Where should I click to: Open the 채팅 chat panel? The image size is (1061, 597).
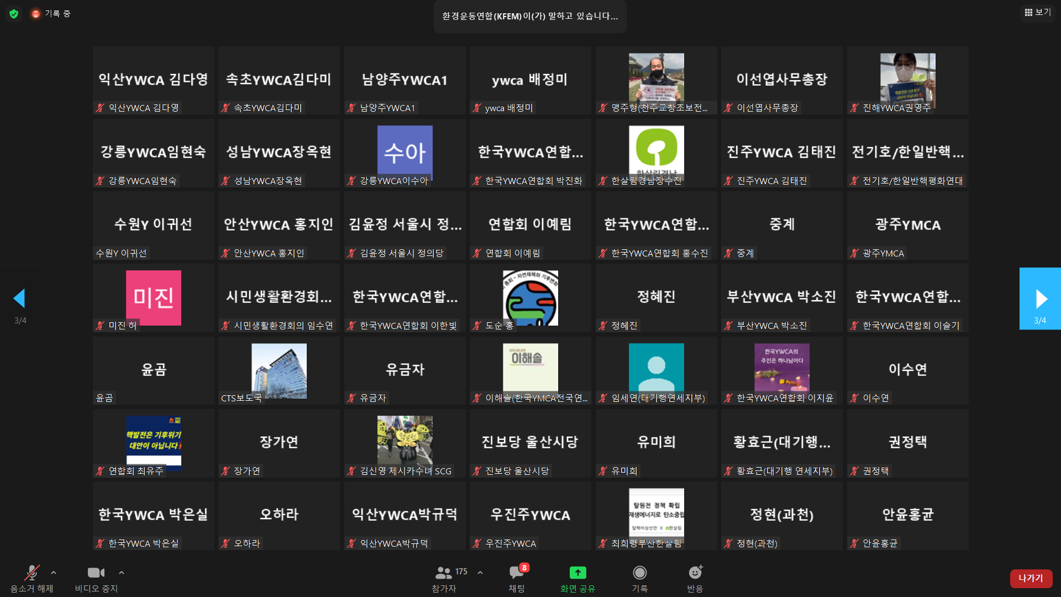(x=517, y=578)
